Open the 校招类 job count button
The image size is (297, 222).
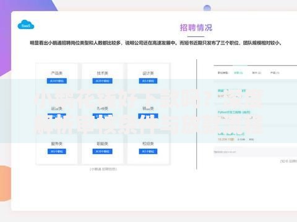[x=148, y=152]
